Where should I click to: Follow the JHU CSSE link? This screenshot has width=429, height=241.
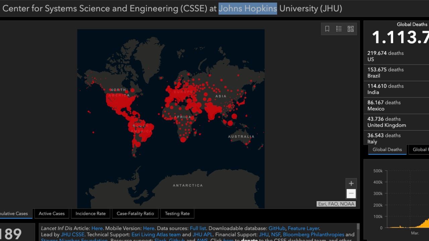[73, 235]
